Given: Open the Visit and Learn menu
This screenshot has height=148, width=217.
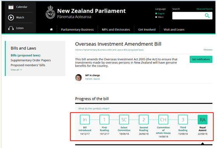Looking at the screenshot, I should 174,30.
